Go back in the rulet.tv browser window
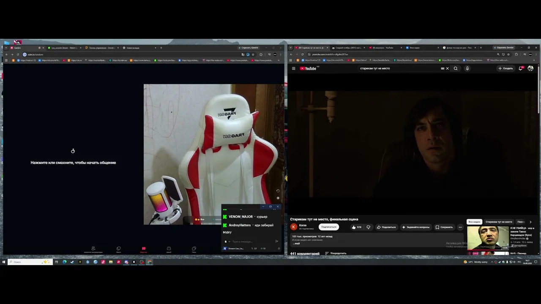The height and width of the screenshot is (304, 541). [x=6, y=54]
